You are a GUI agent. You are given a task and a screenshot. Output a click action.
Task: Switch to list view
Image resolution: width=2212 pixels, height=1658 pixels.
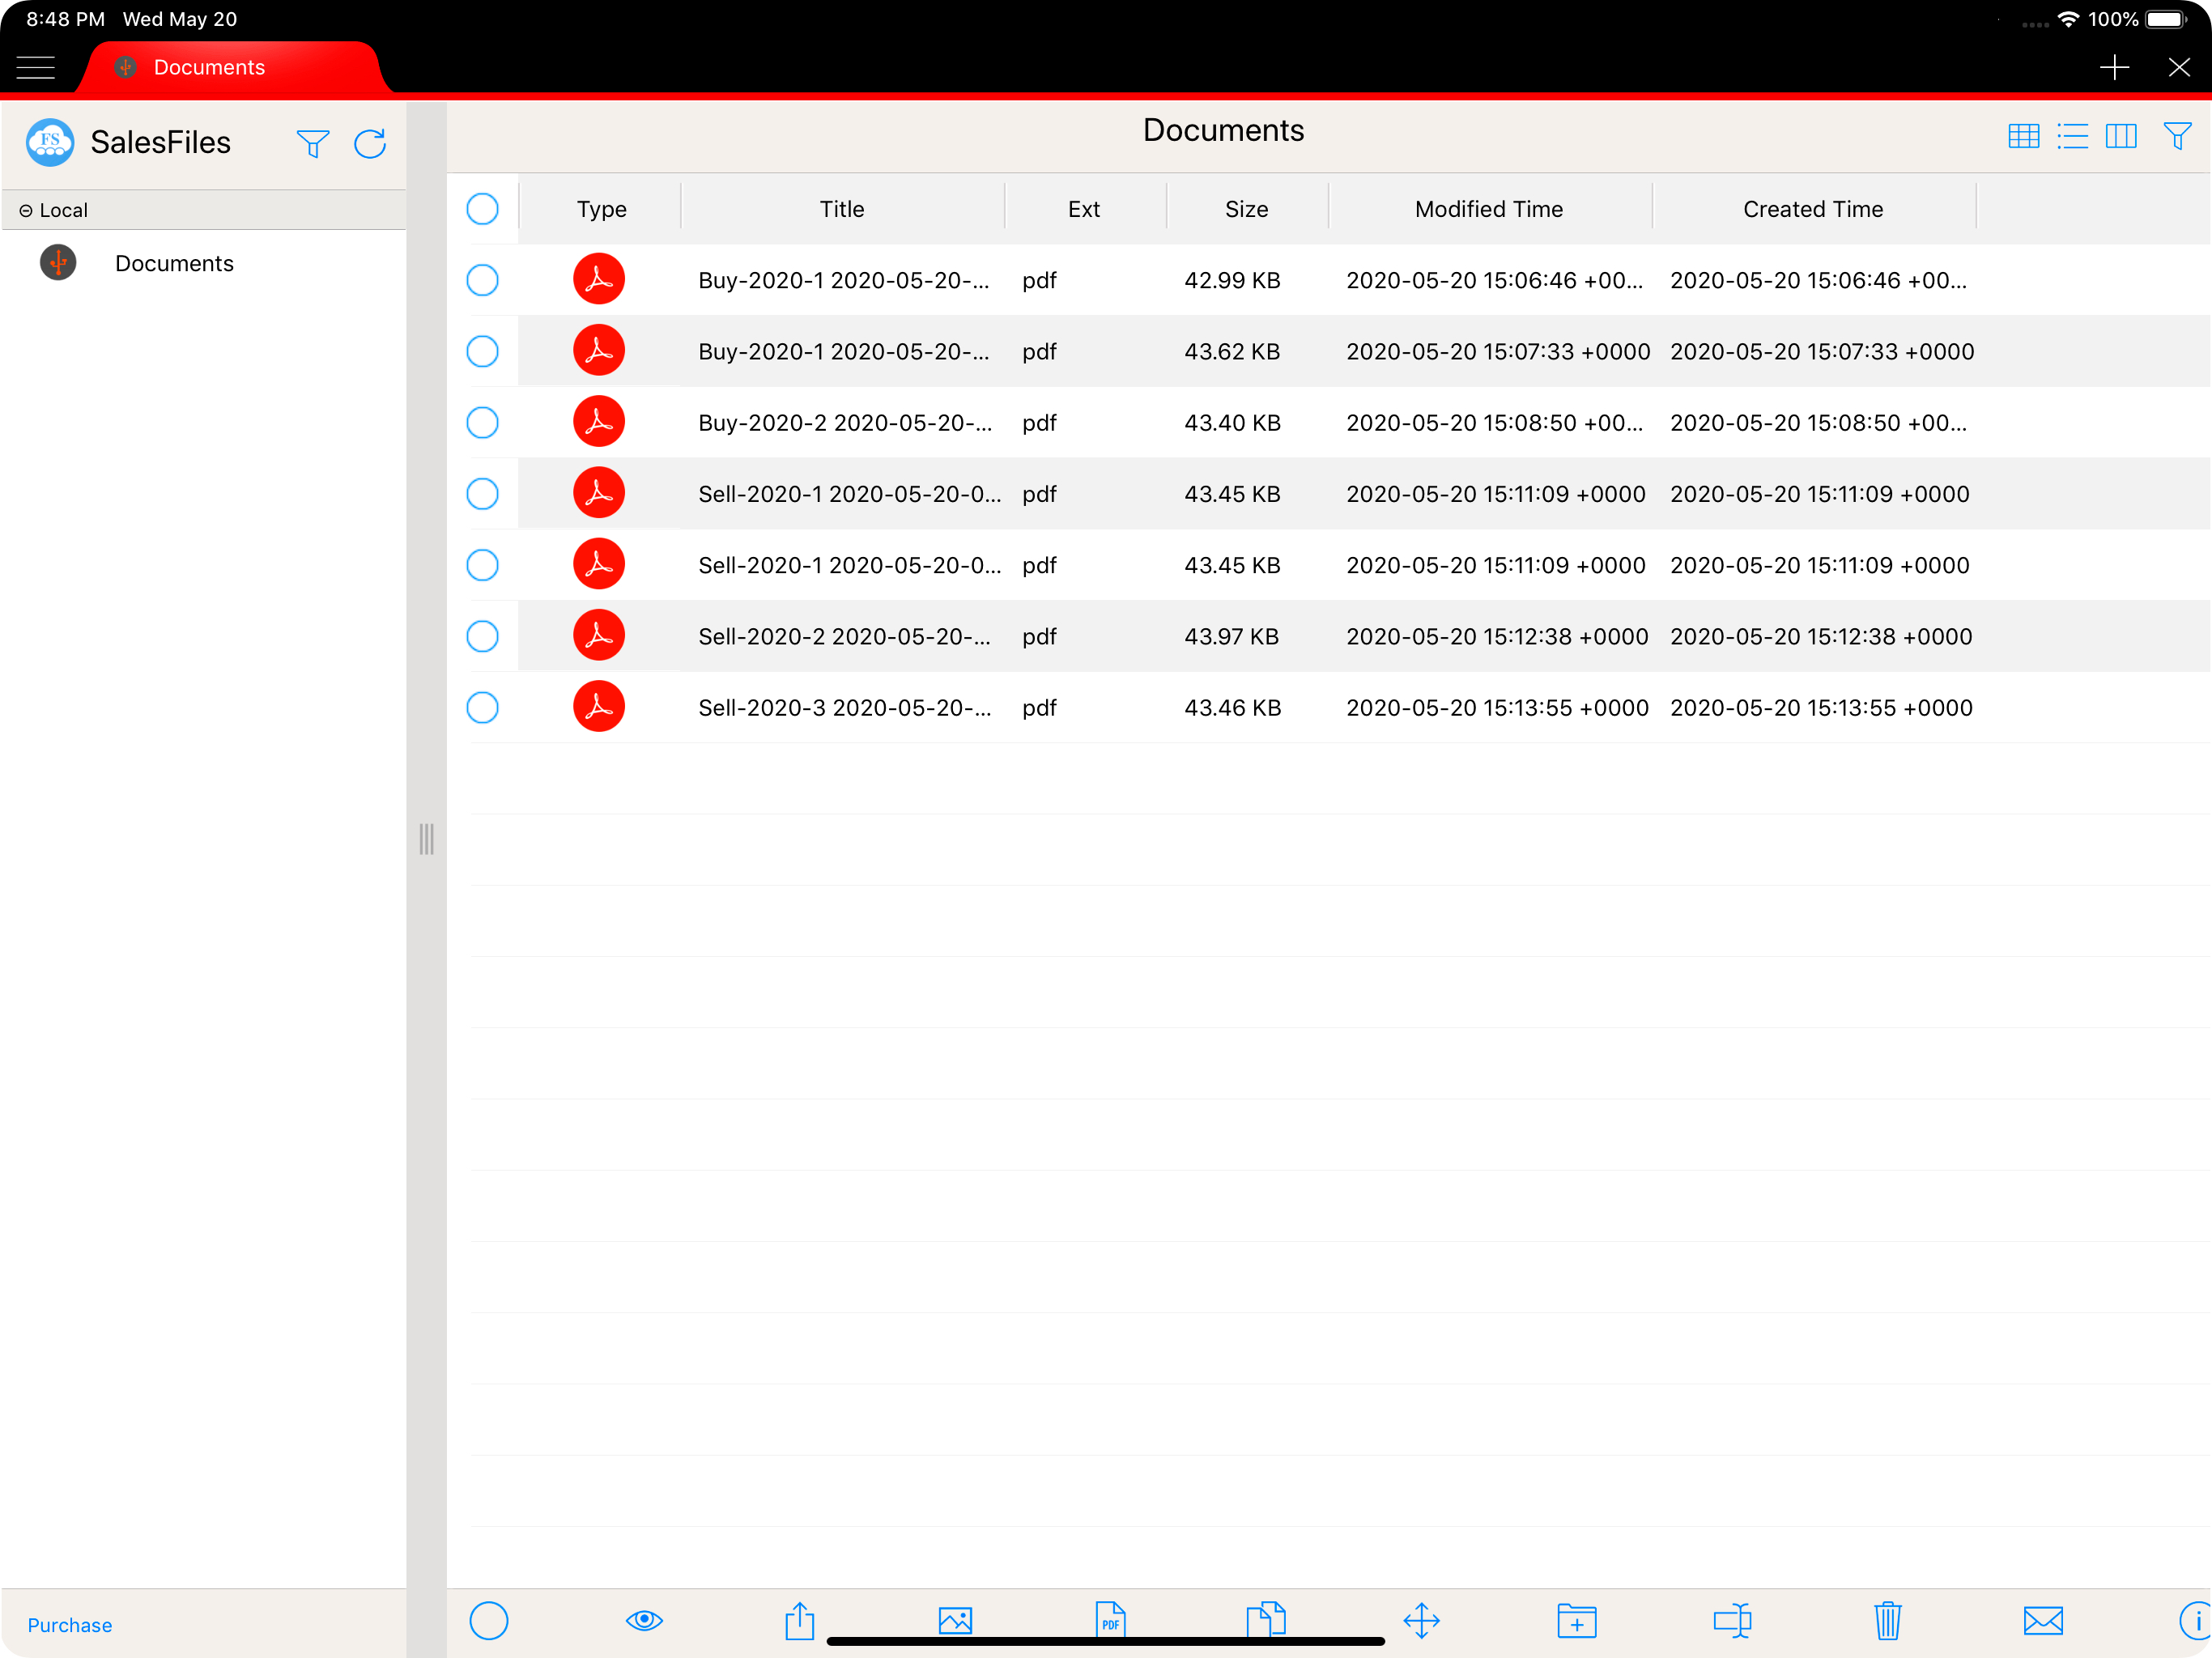coord(2072,136)
